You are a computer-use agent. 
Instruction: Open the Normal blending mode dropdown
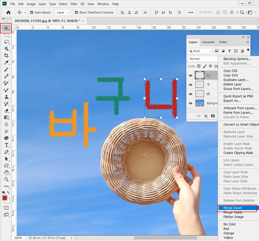(203, 59)
